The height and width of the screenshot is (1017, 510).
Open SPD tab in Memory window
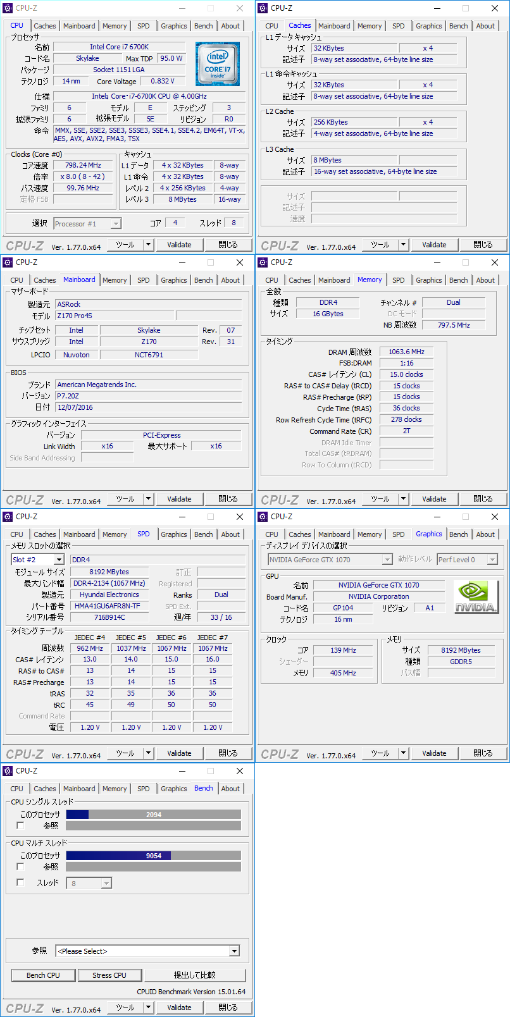tap(398, 280)
